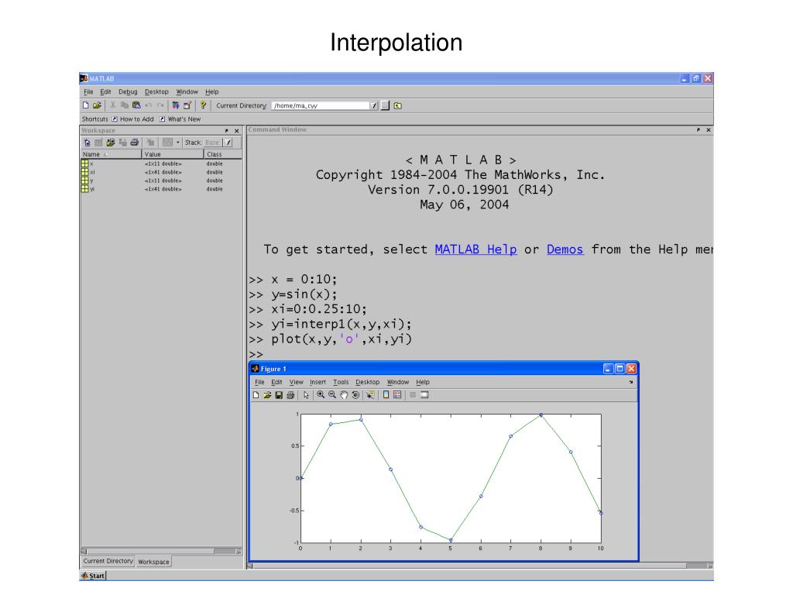793x595 pixels.
Task: Open Figure 1 Insert menu
Action: pyautogui.click(x=318, y=383)
